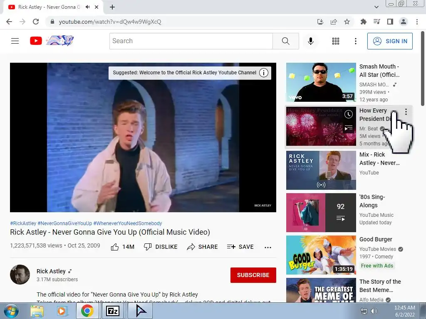Open Windows Media Player taskbar icon
This screenshot has height=319, width=426.
62,311
